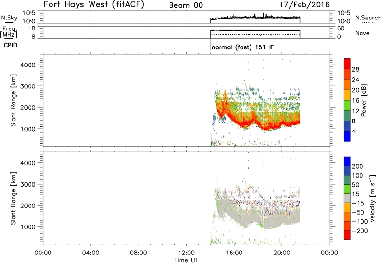Click the '4000' tick on the power panel
The image size is (381, 263).
(x=28, y=65)
